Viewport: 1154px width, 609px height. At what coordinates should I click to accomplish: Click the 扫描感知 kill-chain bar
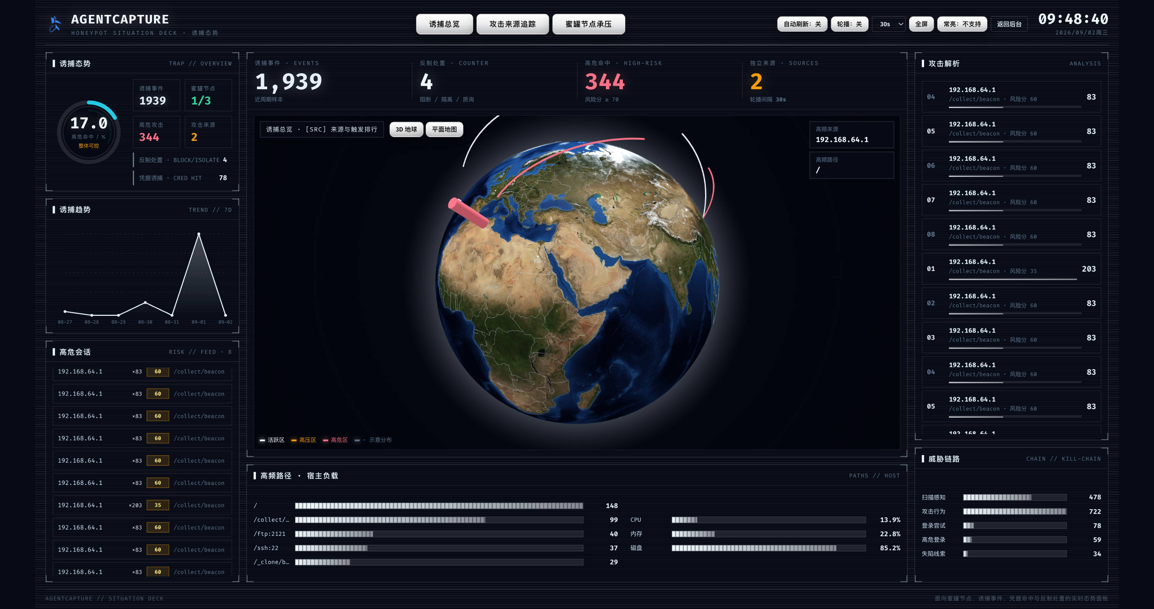(x=1015, y=497)
